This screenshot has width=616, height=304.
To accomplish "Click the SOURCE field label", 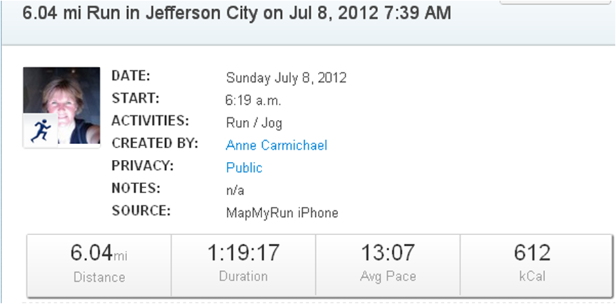I will coord(141,211).
